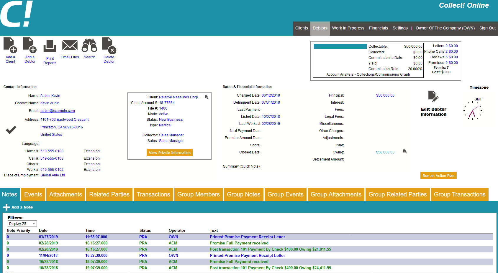Click the Add a Debtor icon

30,45
